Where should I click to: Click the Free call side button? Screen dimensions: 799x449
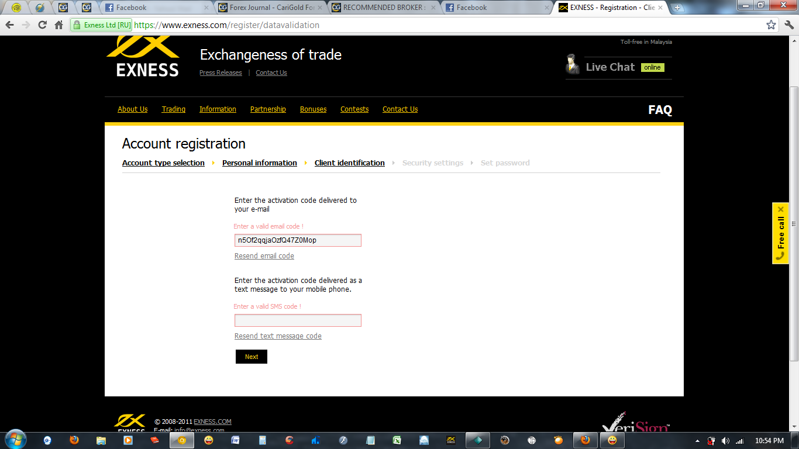781,233
